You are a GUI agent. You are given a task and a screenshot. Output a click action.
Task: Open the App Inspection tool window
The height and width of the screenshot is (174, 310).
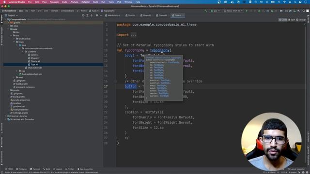85,169
